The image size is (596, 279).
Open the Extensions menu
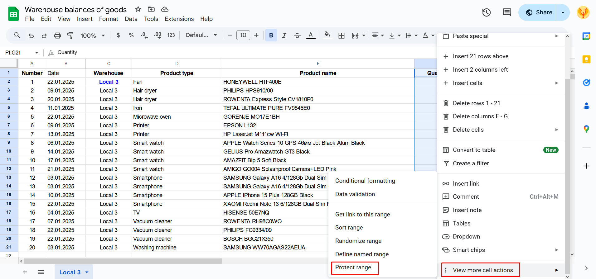[179, 19]
